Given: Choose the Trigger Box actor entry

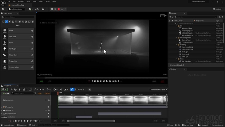Looking at the screenshot, I should 18,61.
